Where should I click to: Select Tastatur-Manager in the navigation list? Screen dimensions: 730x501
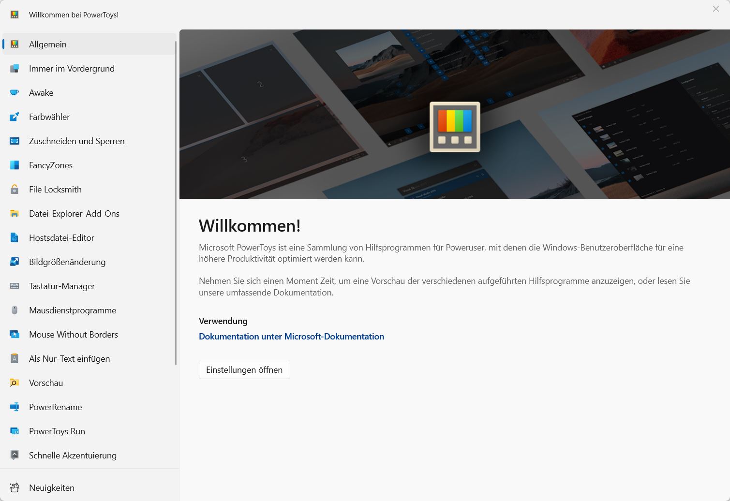tap(89, 286)
